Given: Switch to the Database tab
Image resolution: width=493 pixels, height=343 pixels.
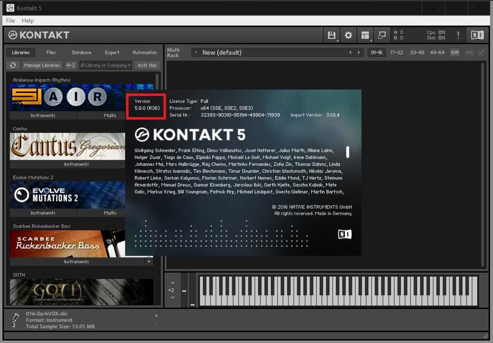Looking at the screenshot, I should (81, 52).
